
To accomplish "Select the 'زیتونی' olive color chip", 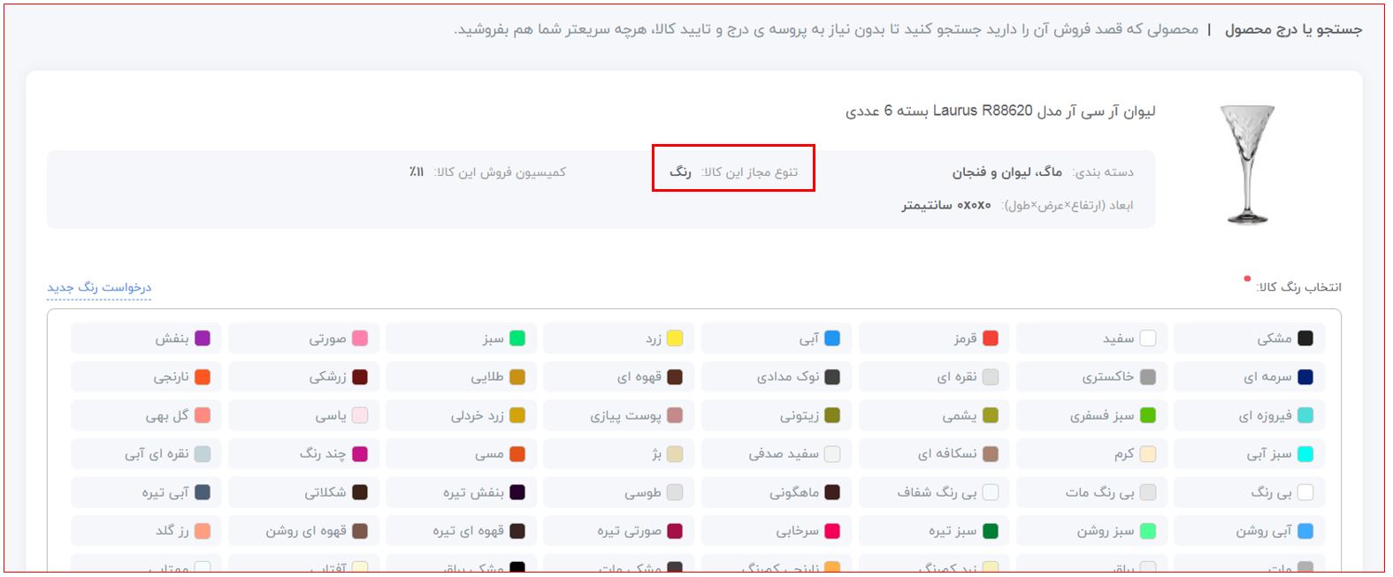I will click(x=777, y=415).
